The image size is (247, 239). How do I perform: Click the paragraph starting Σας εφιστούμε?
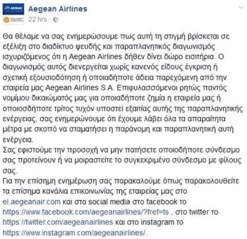click(122, 160)
